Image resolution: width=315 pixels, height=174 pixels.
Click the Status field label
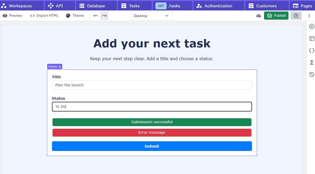click(x=59, y=98)
